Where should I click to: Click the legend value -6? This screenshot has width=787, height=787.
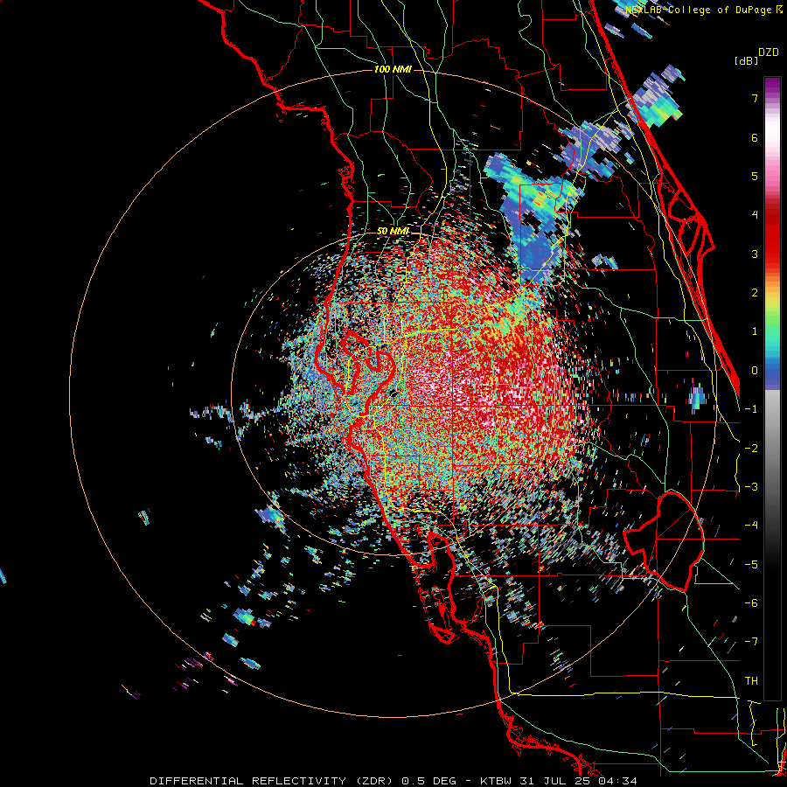(x=751, y=603)
